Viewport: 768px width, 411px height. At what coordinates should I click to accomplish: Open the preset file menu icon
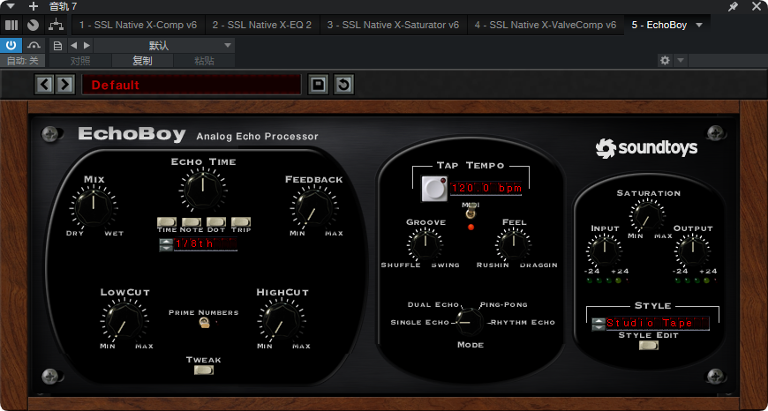click(x=57, y=46)
